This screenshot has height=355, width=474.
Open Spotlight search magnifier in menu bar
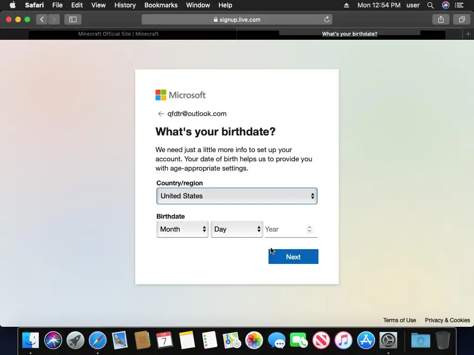coord(430,5)
